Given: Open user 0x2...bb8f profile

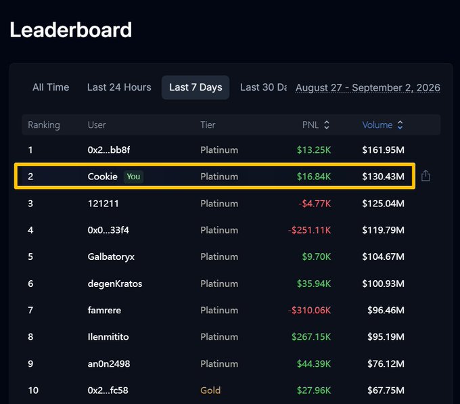Looking at the screenshot, I should (109, 150).
